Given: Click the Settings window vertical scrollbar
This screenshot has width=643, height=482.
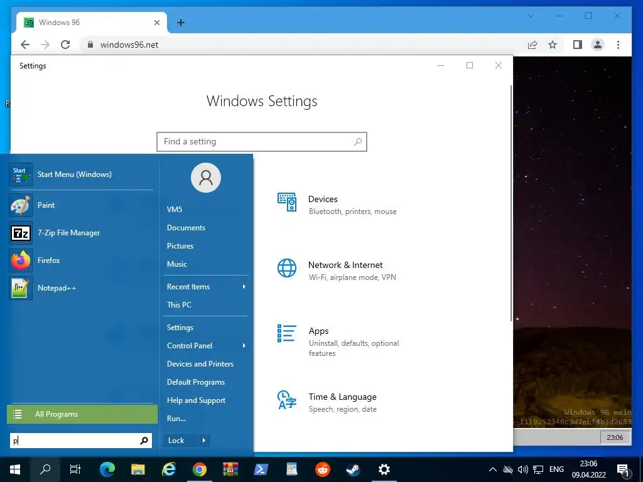Looking at the screenshot, I should click(511, 203).
